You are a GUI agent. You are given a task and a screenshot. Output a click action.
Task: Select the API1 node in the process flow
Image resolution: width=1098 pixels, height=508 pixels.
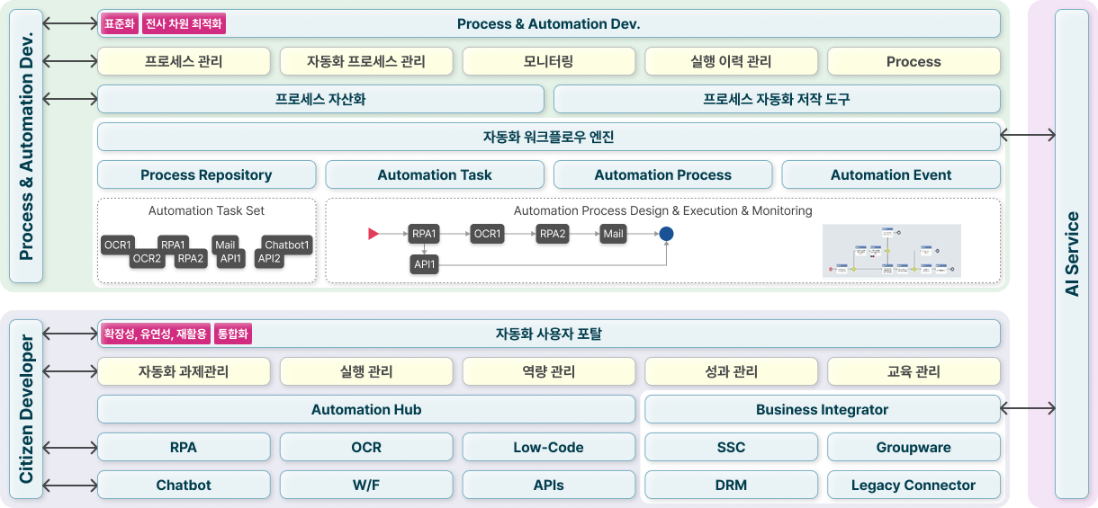point(424,264)
